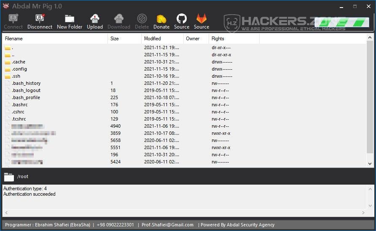Click the .cache folder name
This screenshot has height=231, width=376.
(x=19, y=62)
